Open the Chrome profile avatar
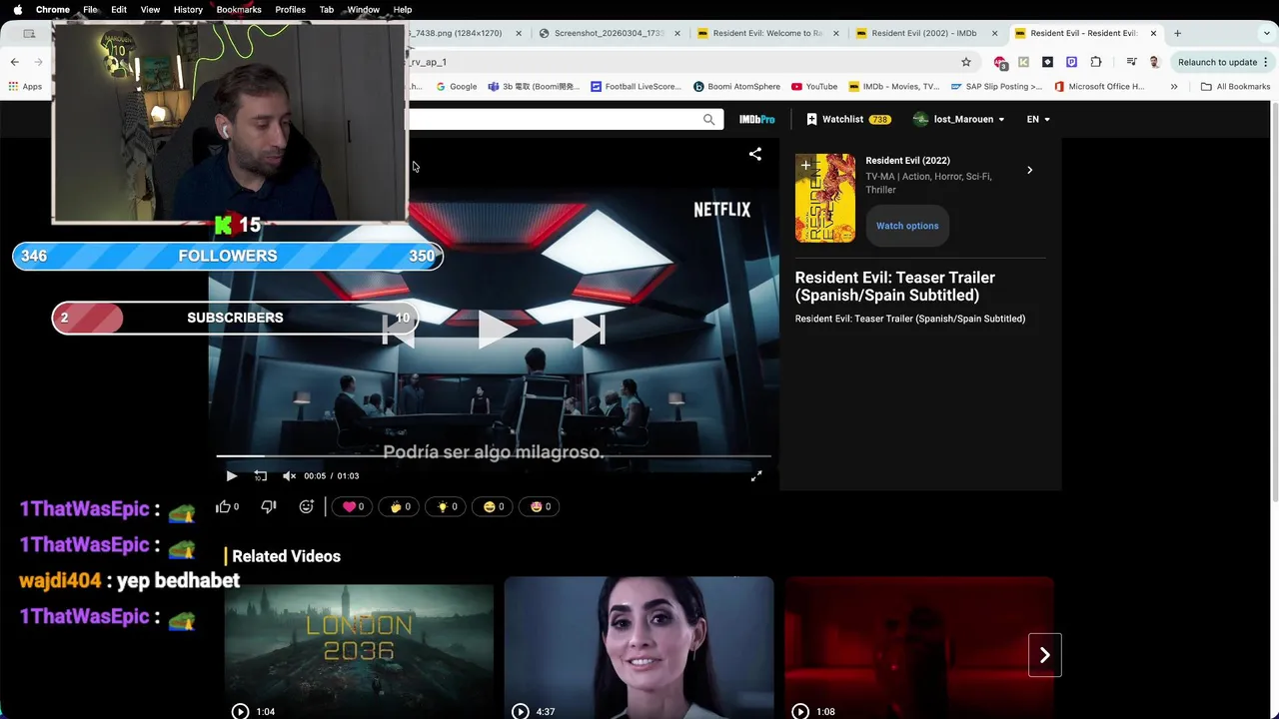1279x719 pixels. pos(1155,62)
